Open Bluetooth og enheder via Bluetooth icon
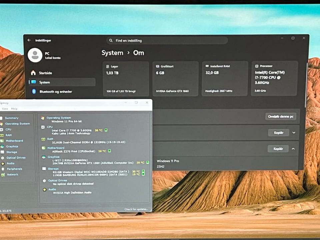The image size is (320, 240). 34,91
